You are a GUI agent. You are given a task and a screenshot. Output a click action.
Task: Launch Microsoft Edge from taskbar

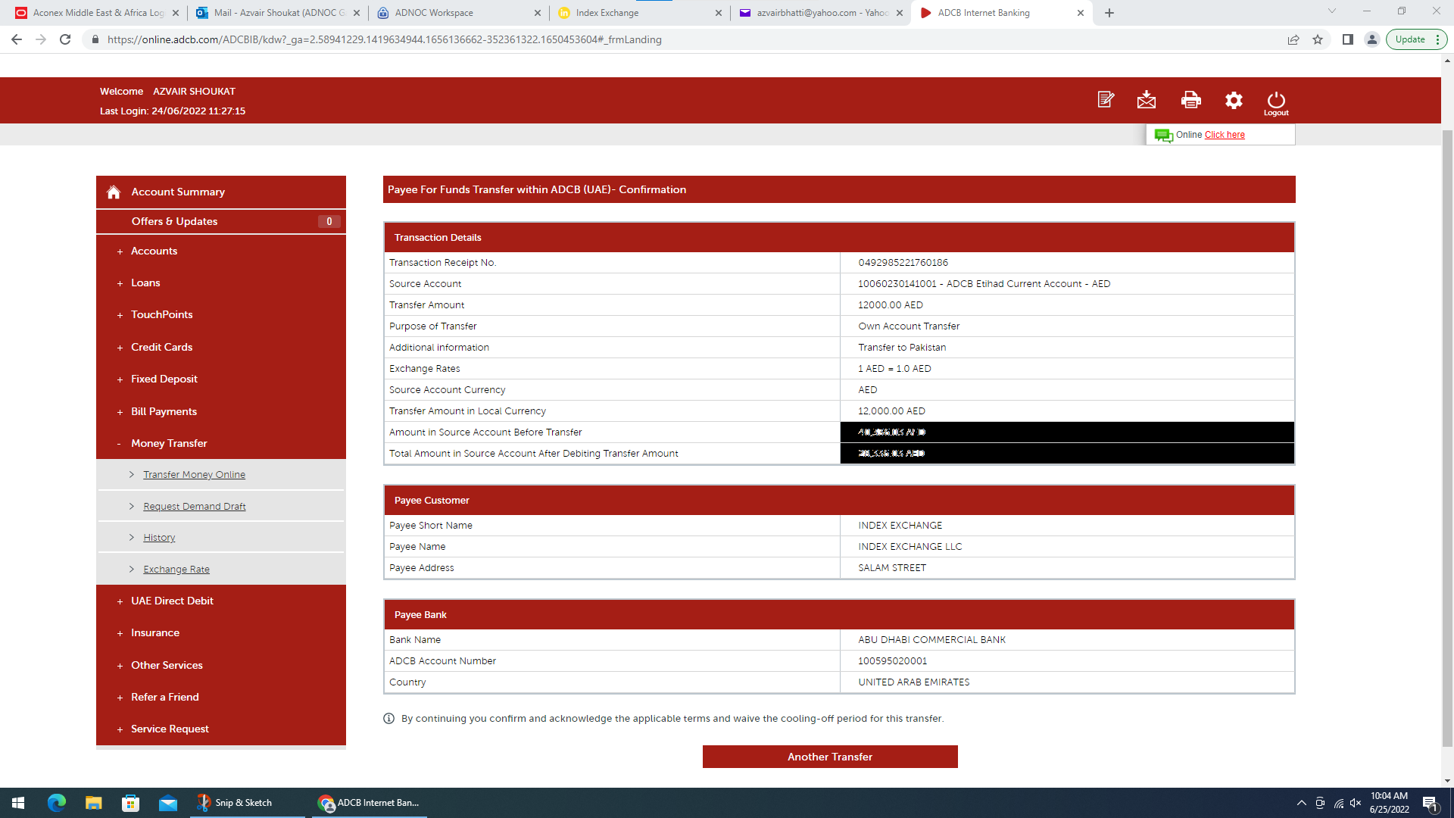pyautogui.click(x=57, y=803)
